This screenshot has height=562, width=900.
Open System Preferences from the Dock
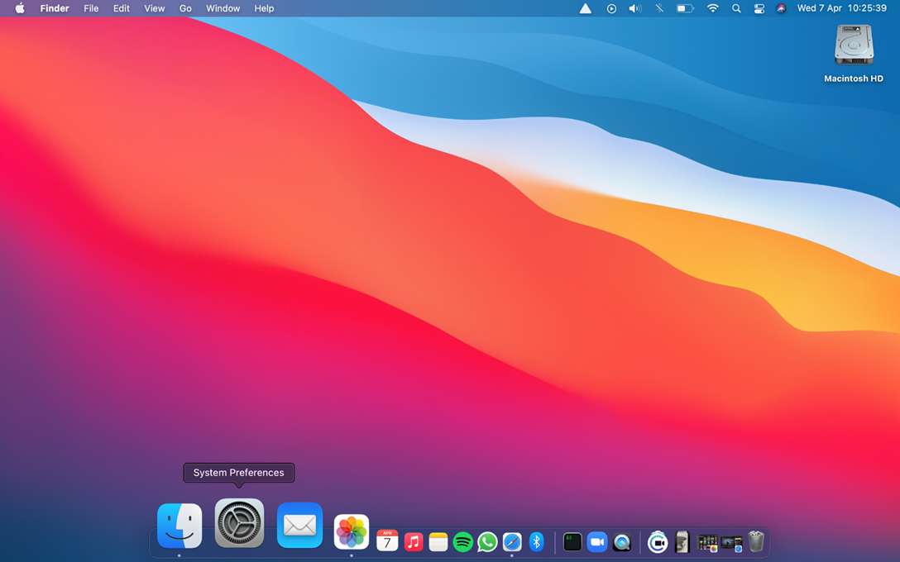point(239,523)
